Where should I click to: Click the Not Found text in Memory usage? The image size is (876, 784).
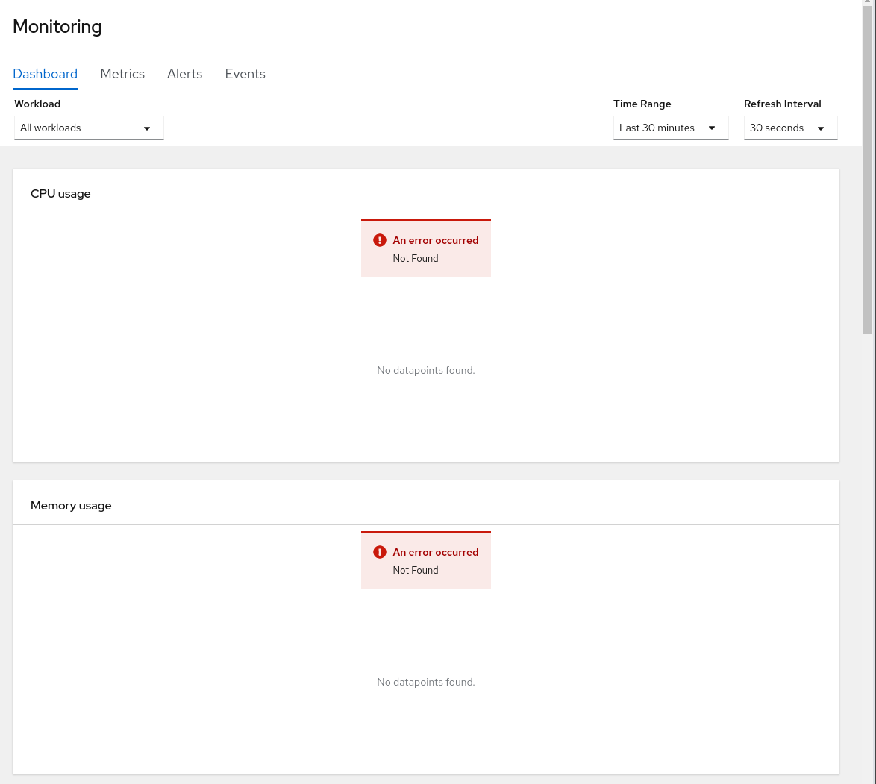click(416, 571)
